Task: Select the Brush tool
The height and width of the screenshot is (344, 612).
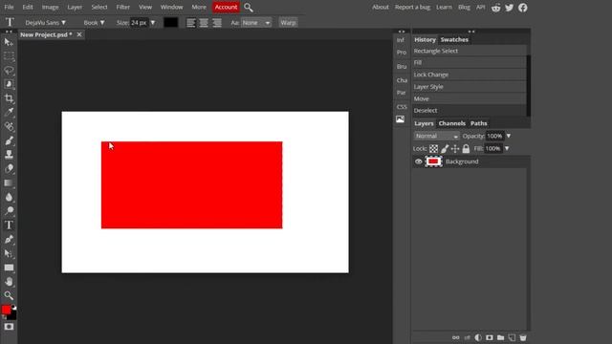Action: [x=9, y=140]
